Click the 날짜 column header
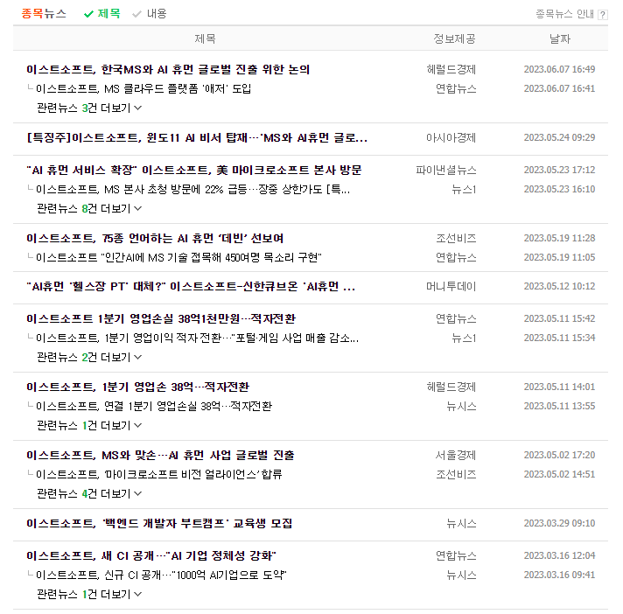 point(560,38)
